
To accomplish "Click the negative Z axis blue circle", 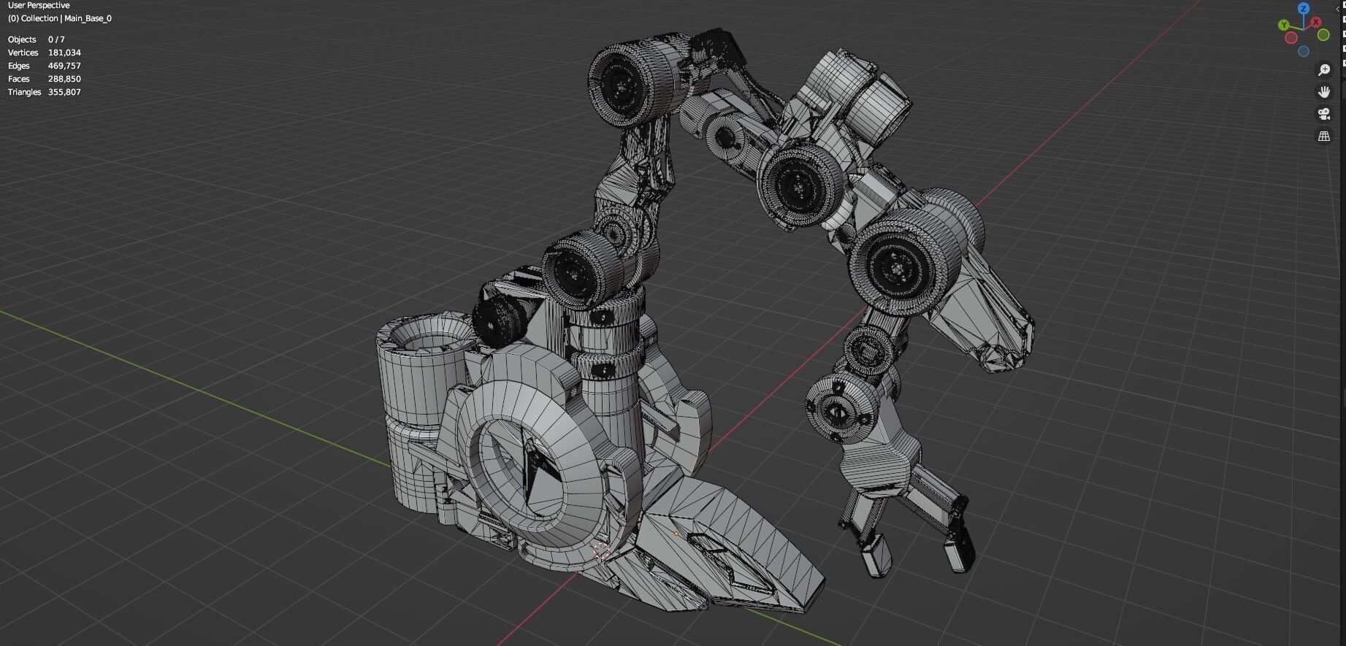I will click(x=1304, y=51).
